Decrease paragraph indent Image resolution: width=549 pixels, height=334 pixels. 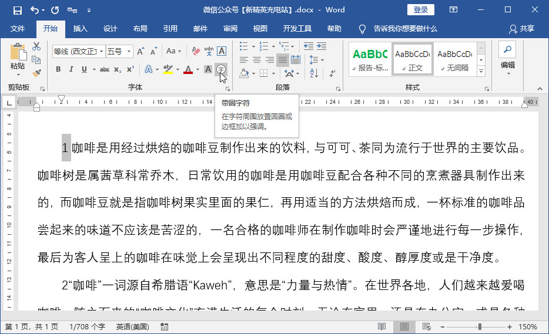coord(309,46)
